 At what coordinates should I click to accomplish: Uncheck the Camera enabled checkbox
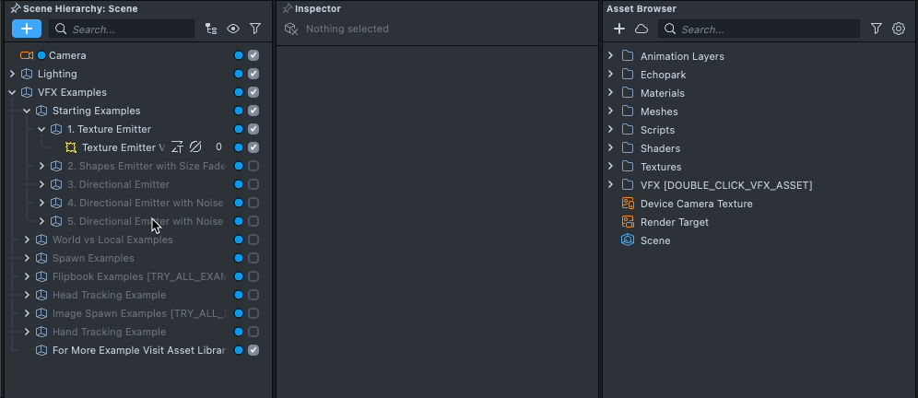click(x=253, y=55)
